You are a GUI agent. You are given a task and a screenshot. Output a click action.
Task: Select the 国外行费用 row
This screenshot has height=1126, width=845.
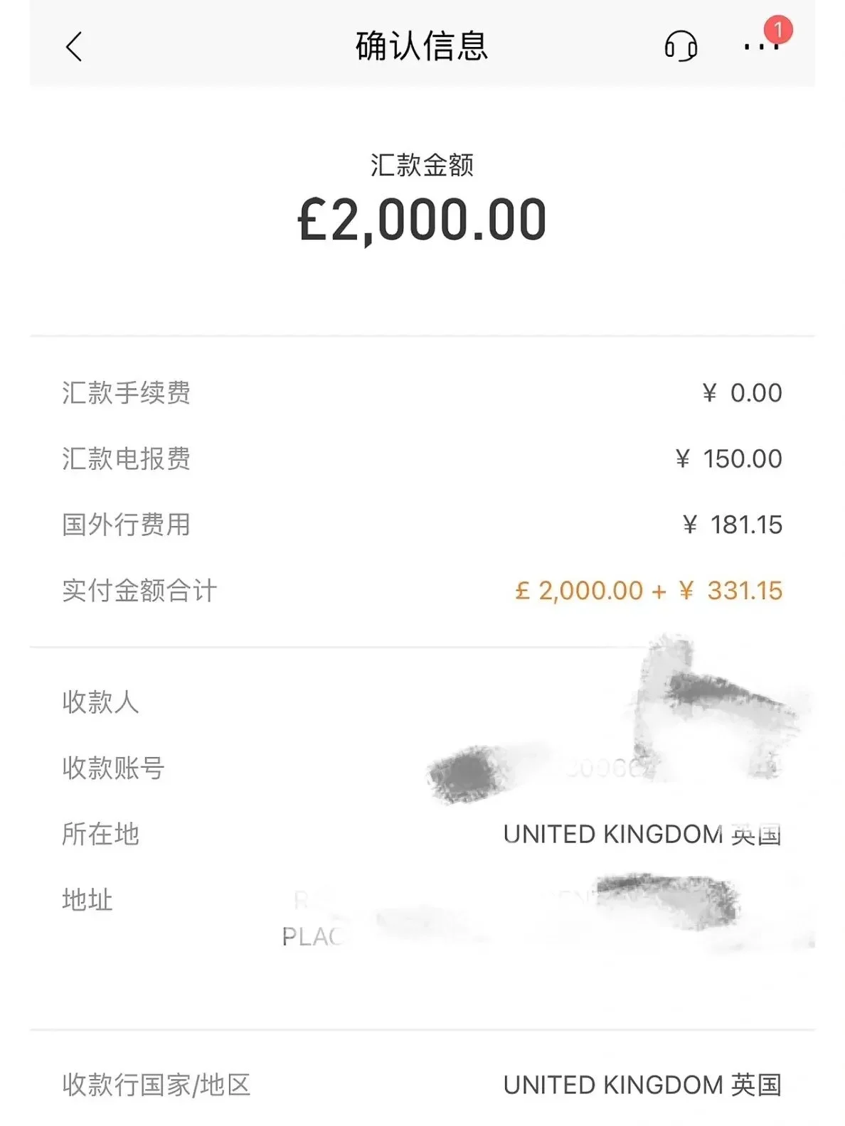(x=422, y=525)
